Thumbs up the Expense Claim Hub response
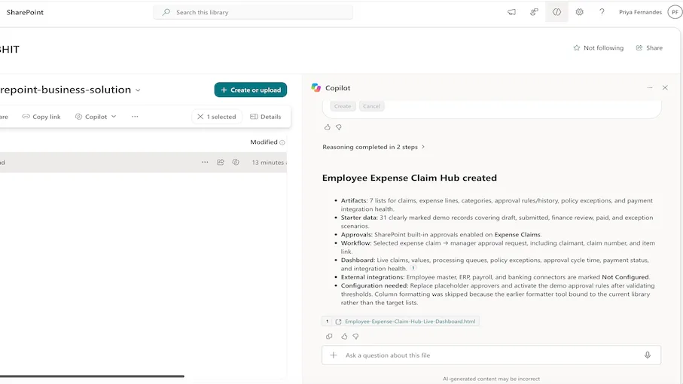683x384 pixels. (344, 336)
